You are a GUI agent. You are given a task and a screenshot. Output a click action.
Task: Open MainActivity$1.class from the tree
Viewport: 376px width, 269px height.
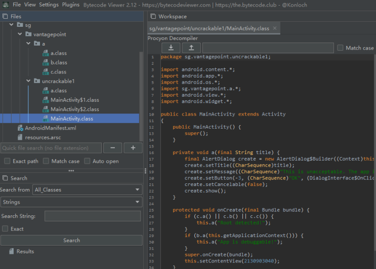tap(74, 100)
